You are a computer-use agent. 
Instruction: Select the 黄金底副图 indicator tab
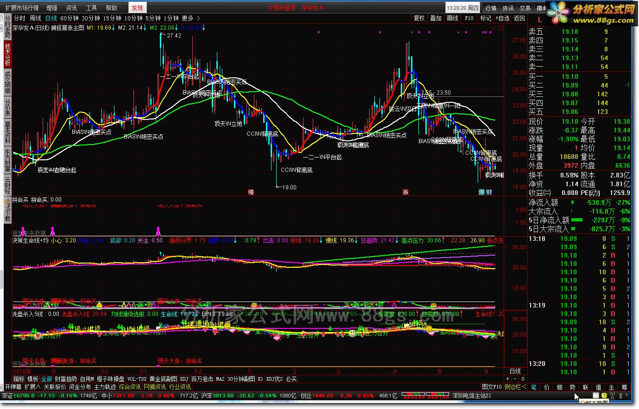click(164, 379)
